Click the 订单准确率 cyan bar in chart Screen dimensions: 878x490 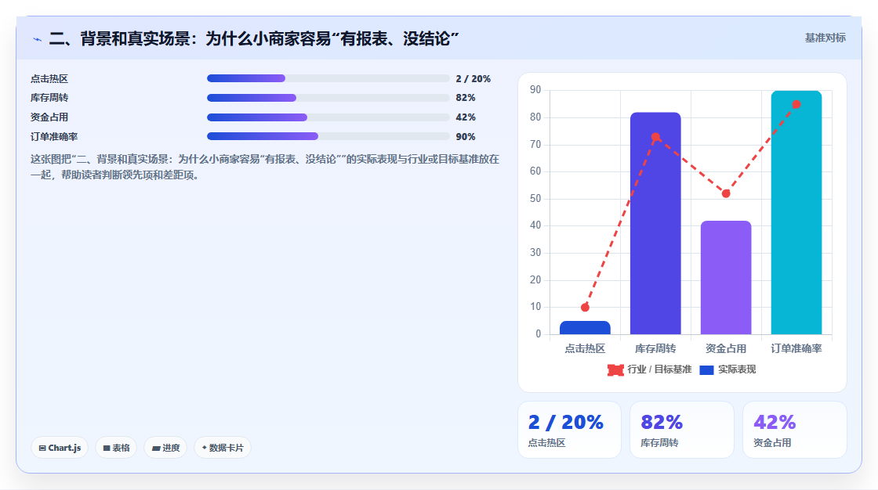[x=796, y=213]
